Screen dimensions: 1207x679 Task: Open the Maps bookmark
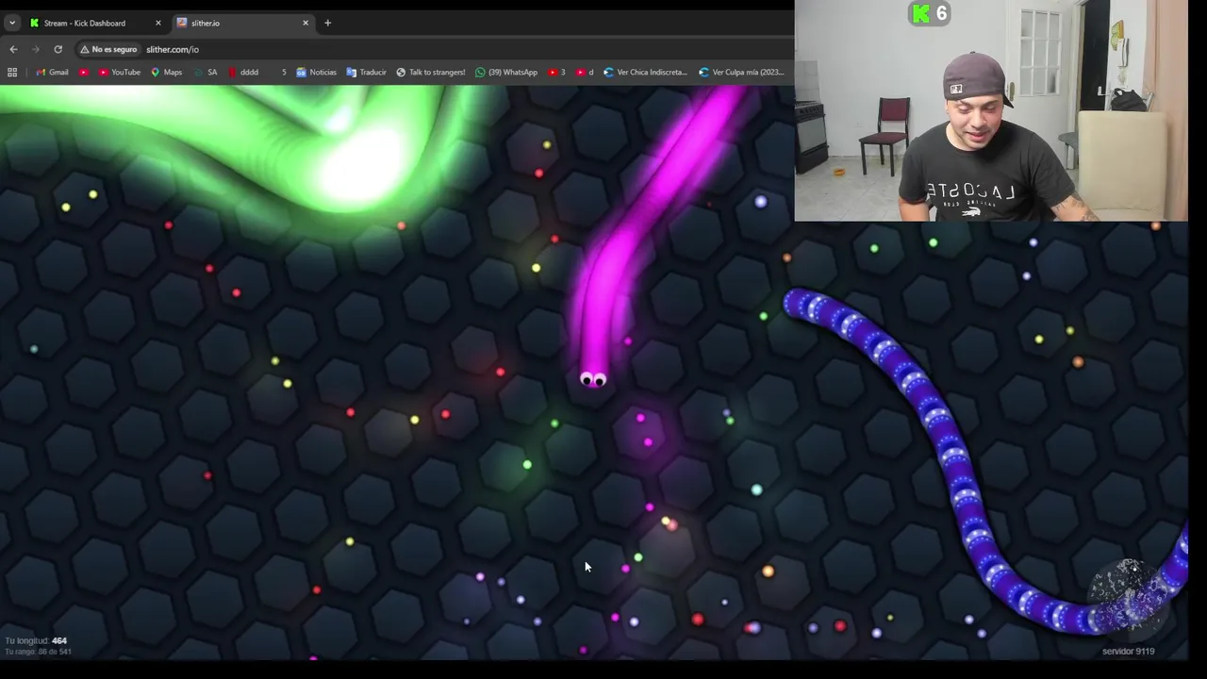point(166,72)
